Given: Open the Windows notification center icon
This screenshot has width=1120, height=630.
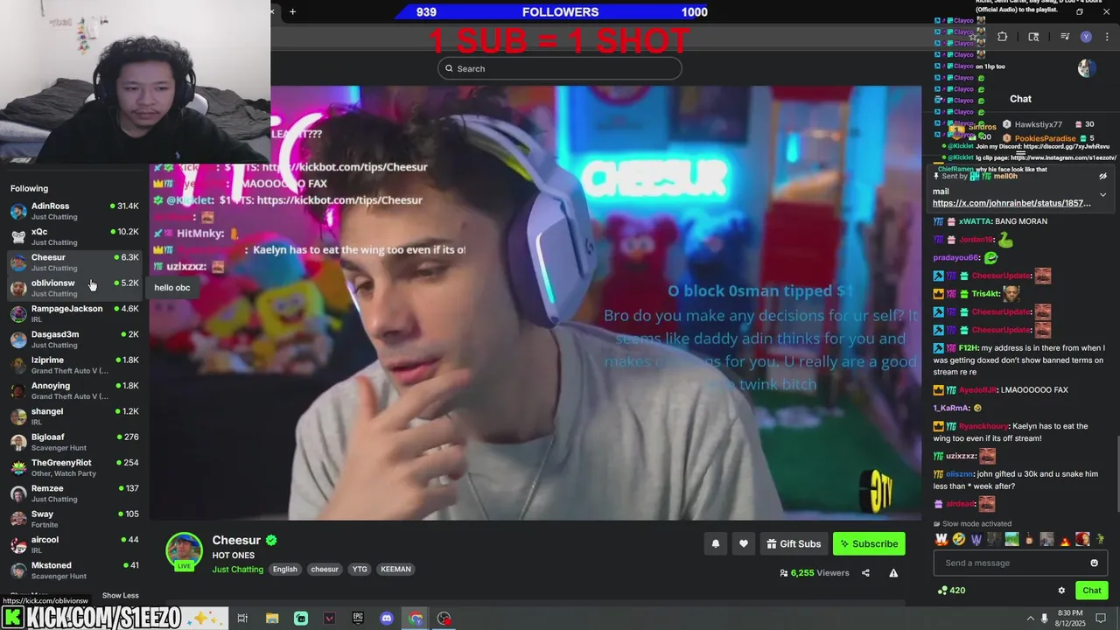Looking at the screenshot, I should (1101, 619).
